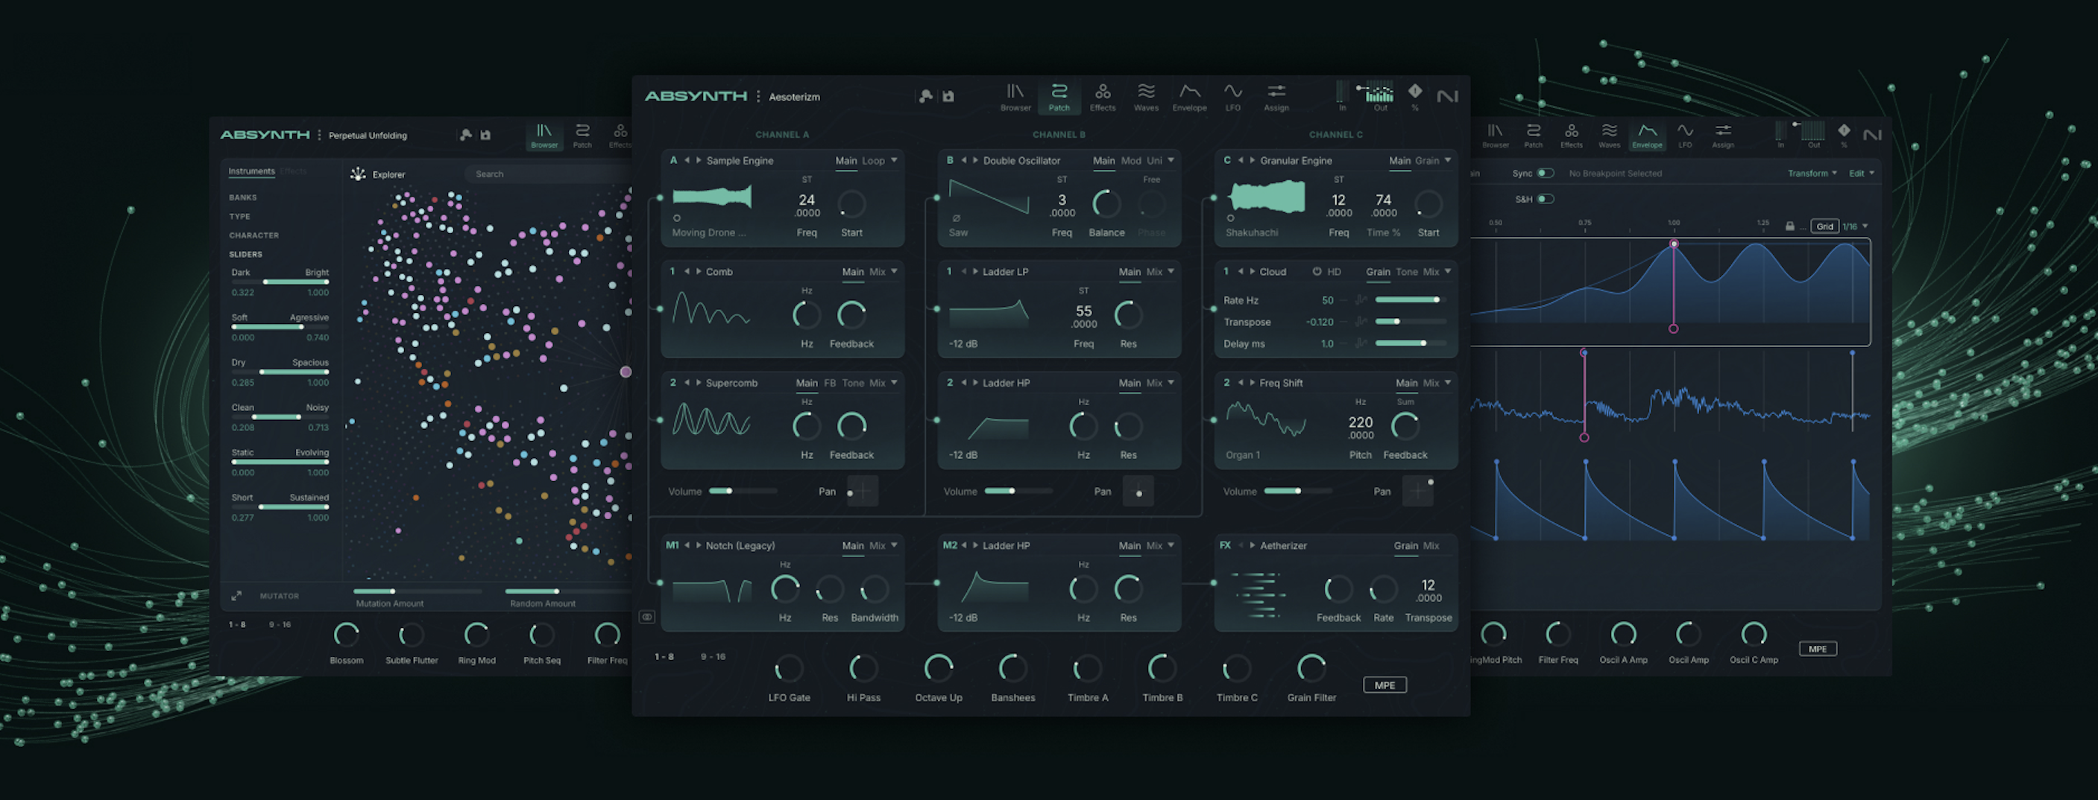Click the Explorer icon in the browser panel
The height and width of the screenshot is (800, 2098).
358,174
